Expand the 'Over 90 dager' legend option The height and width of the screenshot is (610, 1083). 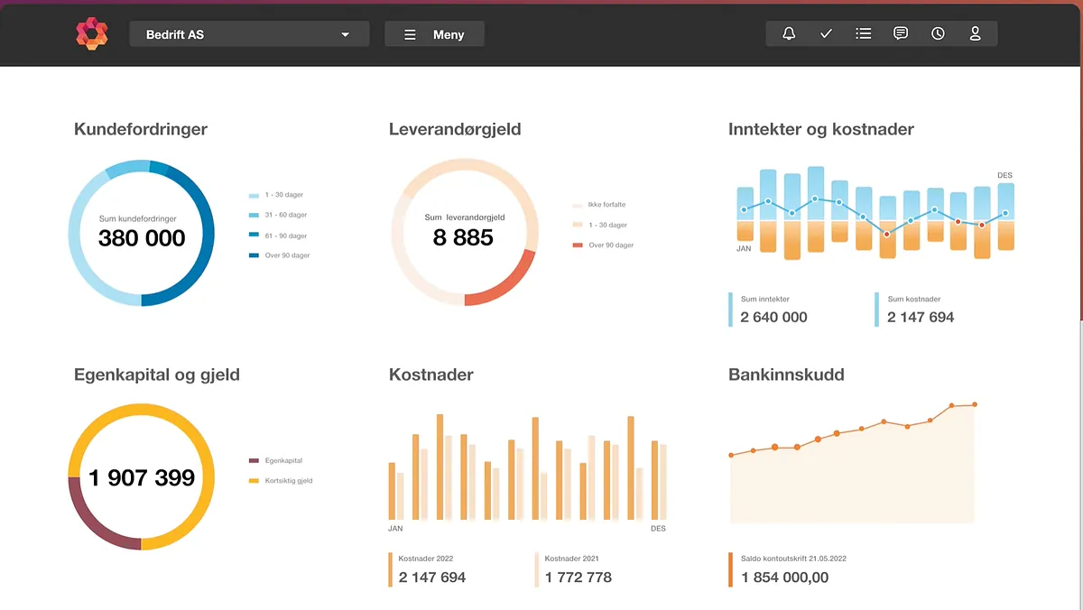coord(280,255)
